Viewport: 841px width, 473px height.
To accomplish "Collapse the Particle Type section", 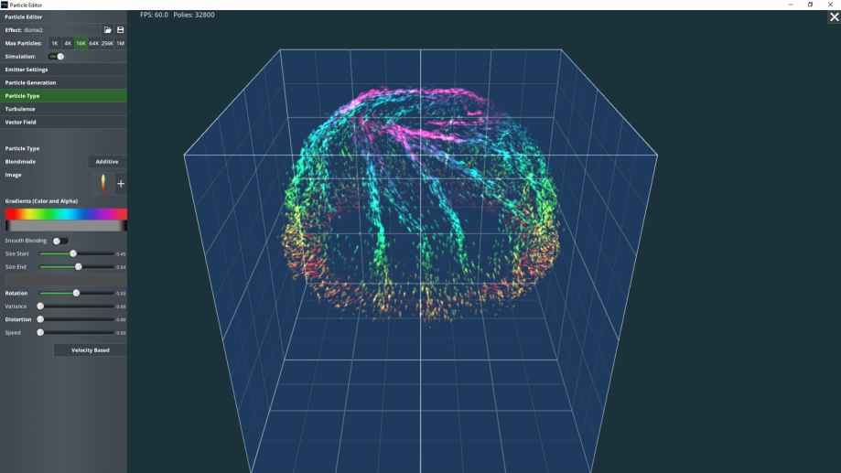I will [63, 95].
